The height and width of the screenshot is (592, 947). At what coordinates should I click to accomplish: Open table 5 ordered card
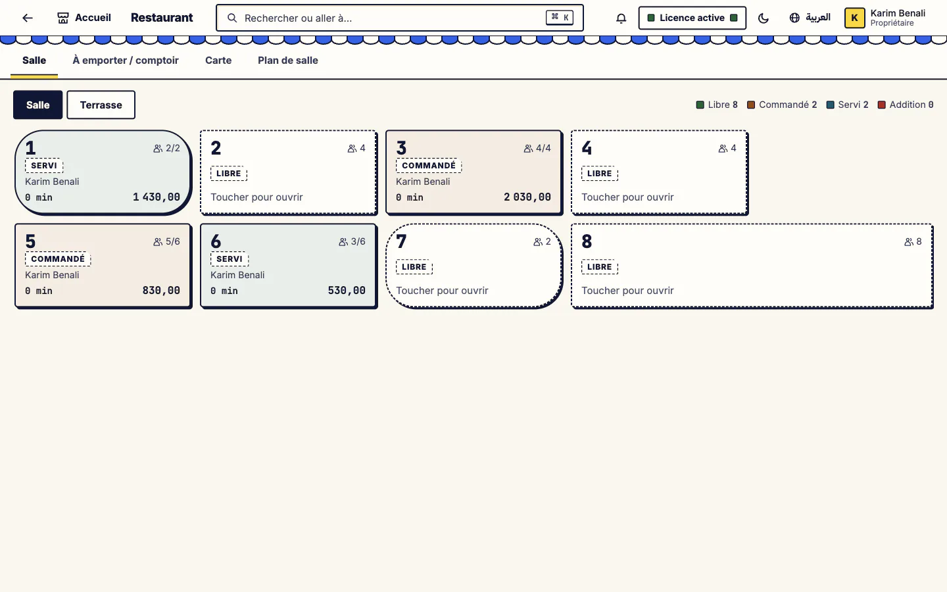click(x=103, y=266)
